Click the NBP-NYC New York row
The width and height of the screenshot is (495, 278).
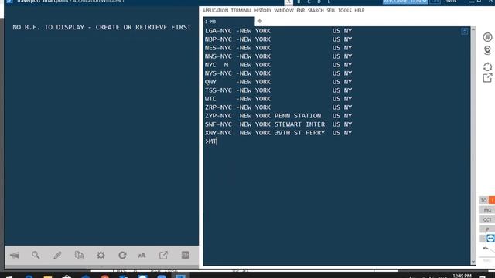(278, 39)
